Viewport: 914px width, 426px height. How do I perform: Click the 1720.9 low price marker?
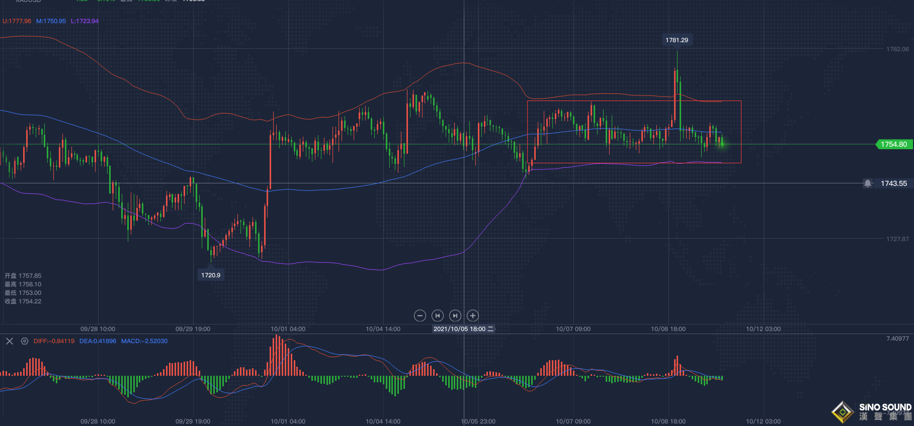pyautogui.click(x=211, y=275)
